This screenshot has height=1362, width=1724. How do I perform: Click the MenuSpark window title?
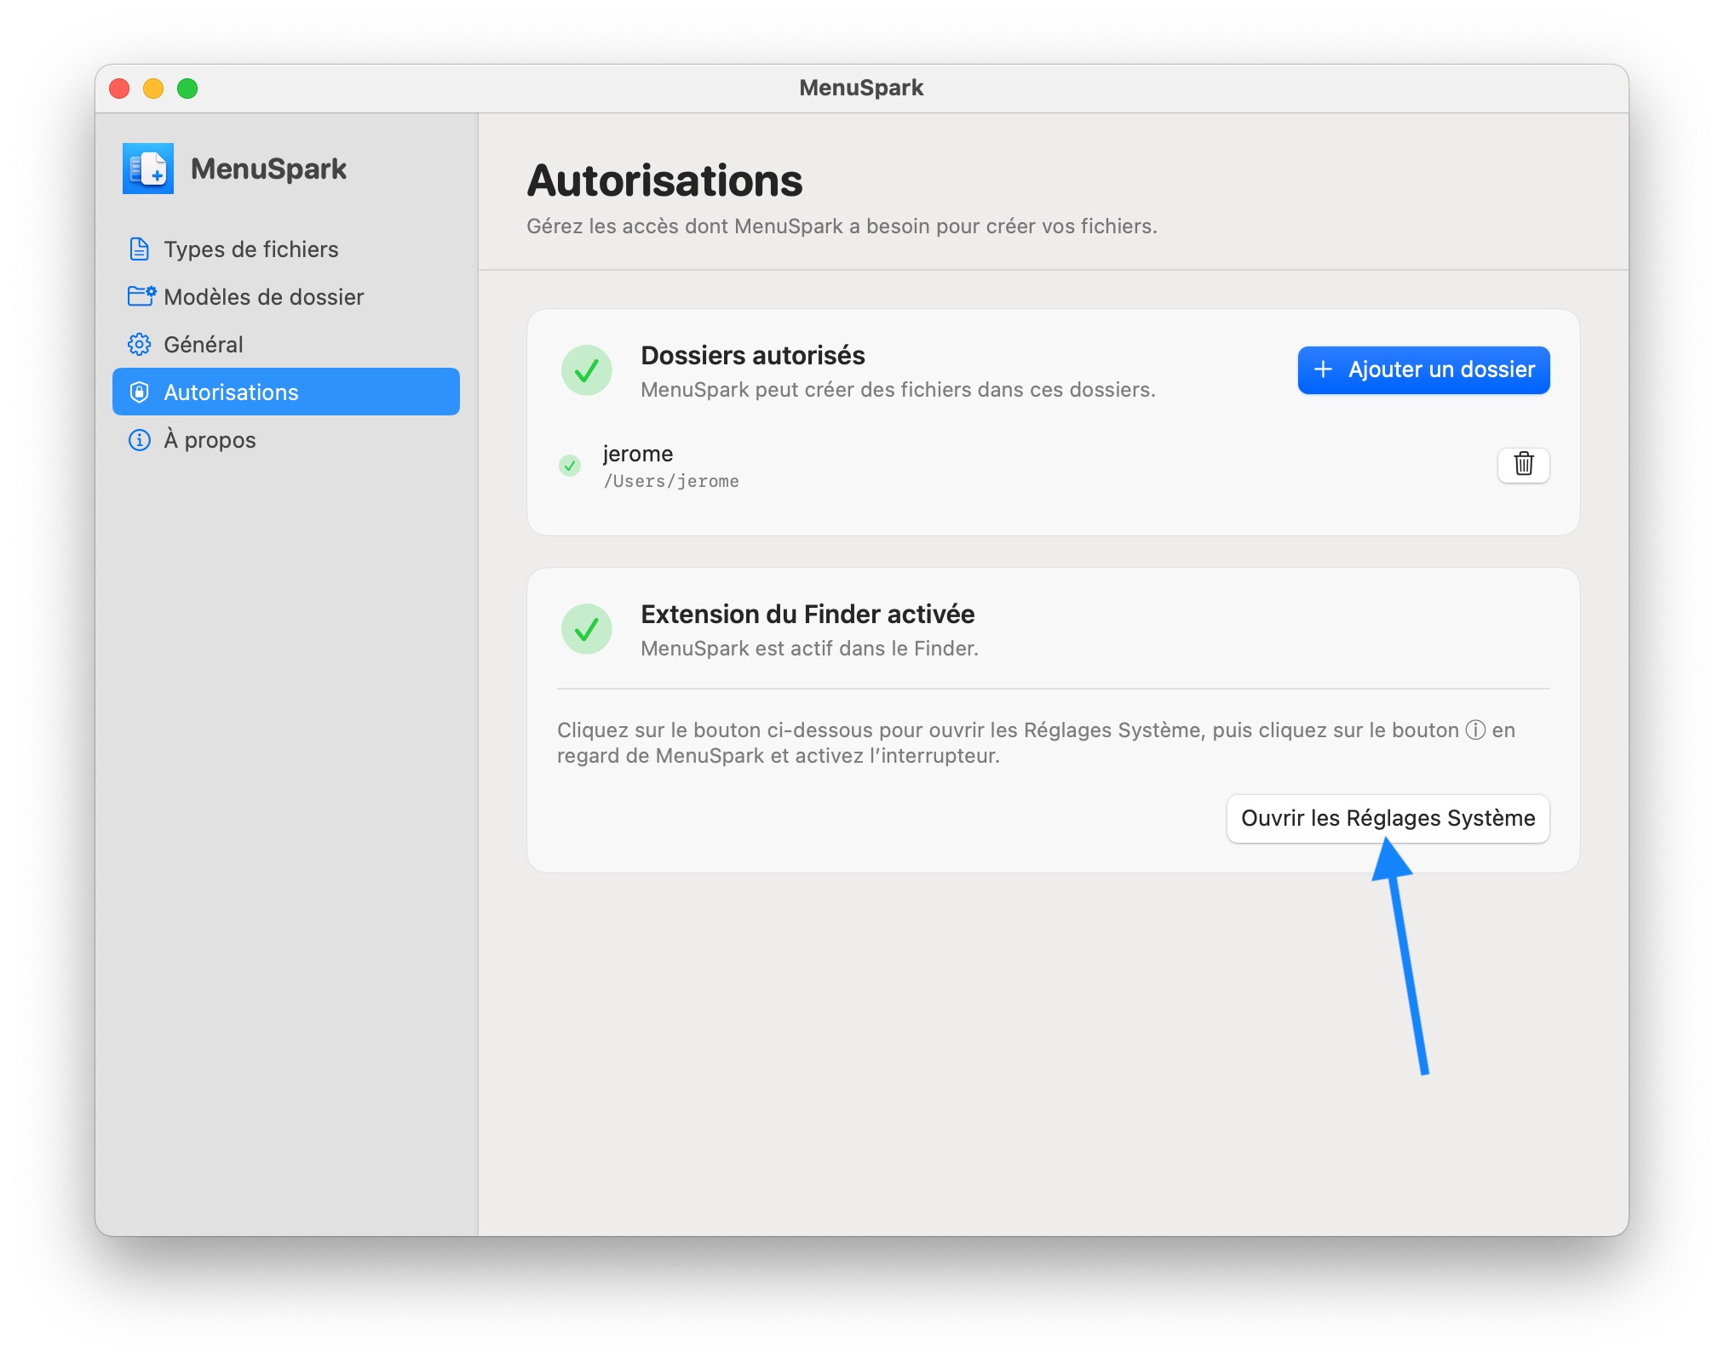click(x=861, y=88)
